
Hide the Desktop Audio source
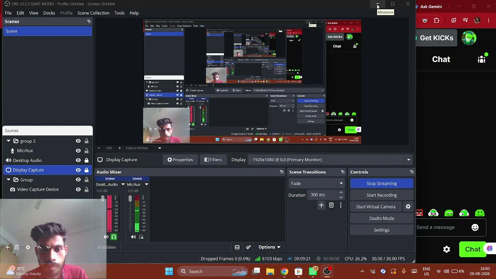[x=78, y=160]
